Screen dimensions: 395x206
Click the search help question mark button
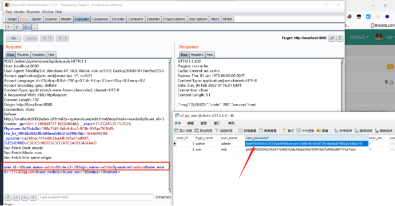point(8,197)
